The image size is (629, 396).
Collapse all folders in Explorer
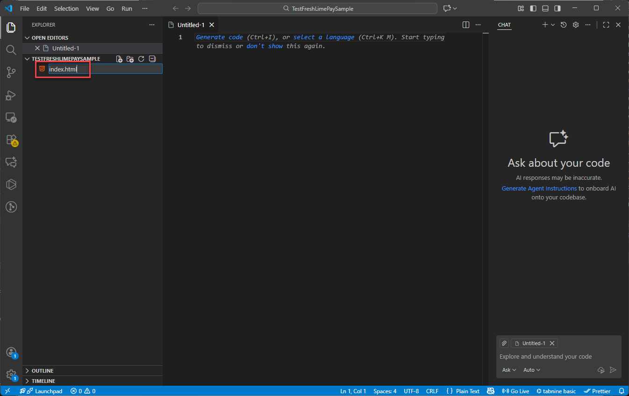coord(152,59)
